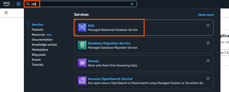Open the services grid menu icon

coord(18,4)
